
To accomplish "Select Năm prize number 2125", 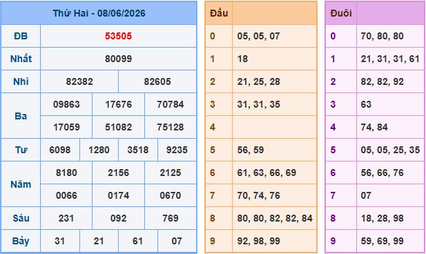I will (x=171, y=173).
